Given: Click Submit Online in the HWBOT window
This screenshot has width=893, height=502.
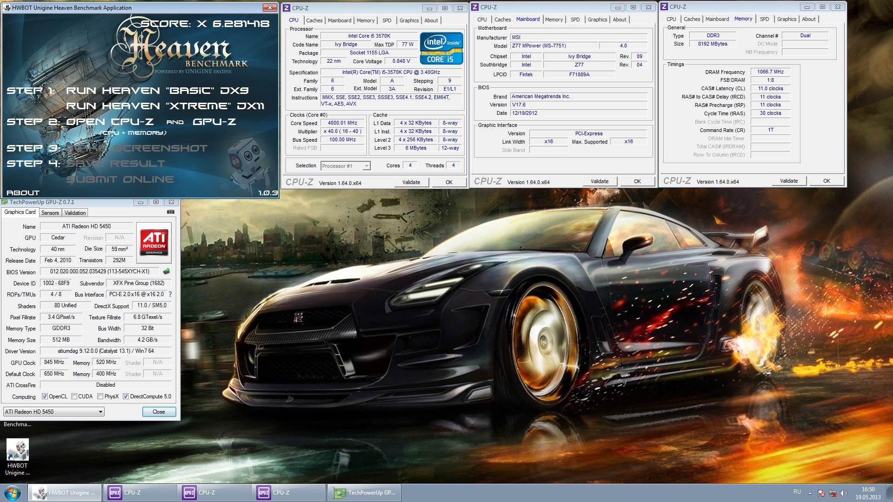Looking at the screenshot, I should 120,179.
